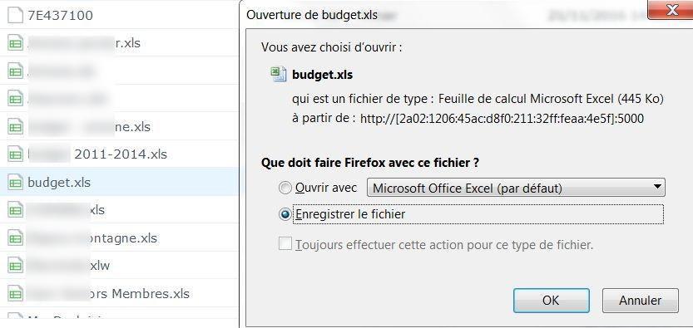Click the spreadsheet icon of the .xlw file
The height and width of the screenshot is (328, 693).
(x=16, y=266)
